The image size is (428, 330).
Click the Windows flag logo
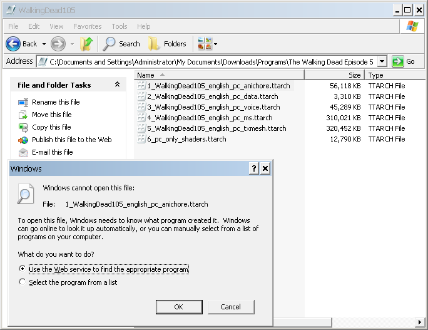pyautogui.click(x=412, y=26)
